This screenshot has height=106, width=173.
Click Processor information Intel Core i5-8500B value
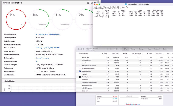click(49, 55)
